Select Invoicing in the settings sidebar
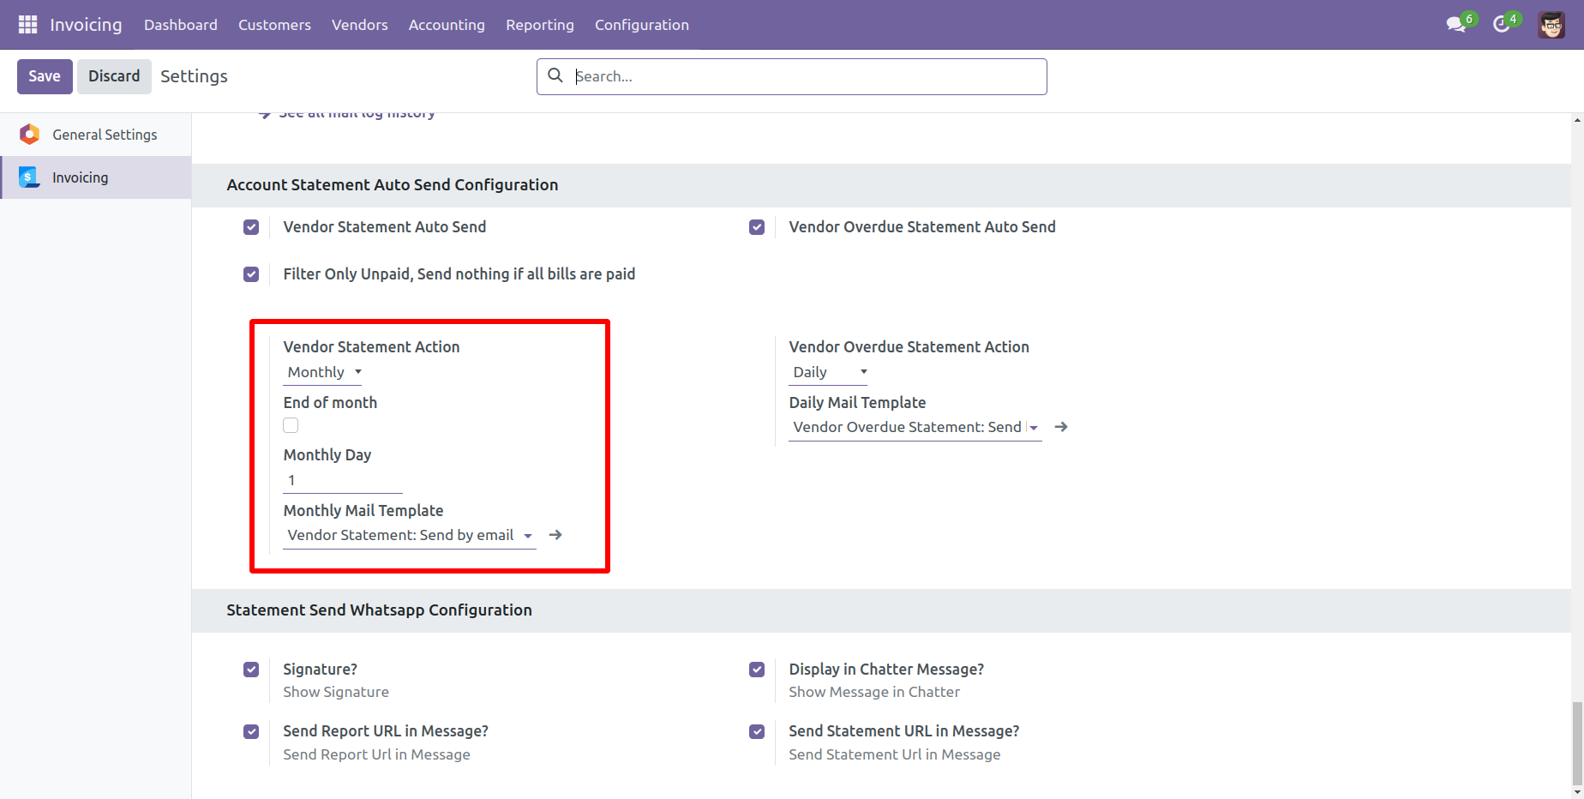This screenshot has width=1584, height=799. coord(96,177)
